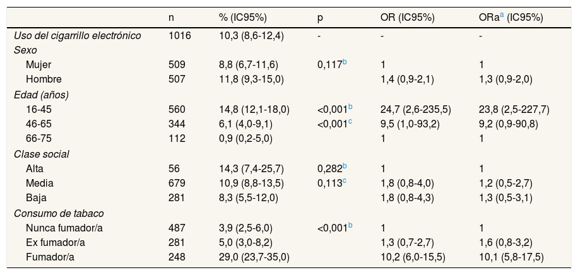
Task: Click the 'Sexo' category heading
Action: point(25,49)
